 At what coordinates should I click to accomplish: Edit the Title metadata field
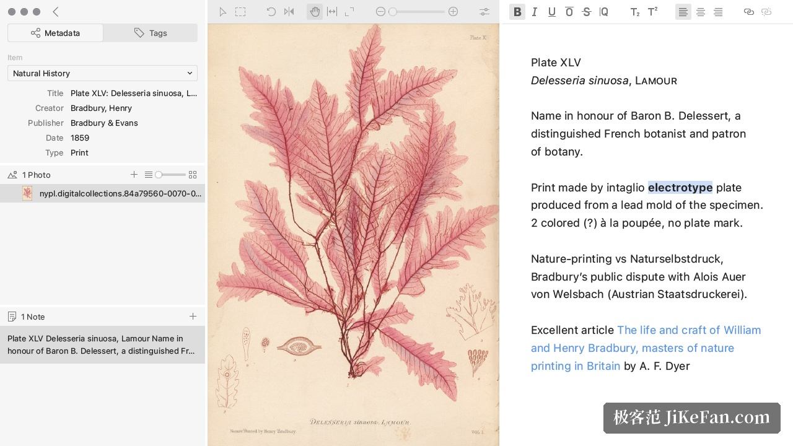[134, 93]
